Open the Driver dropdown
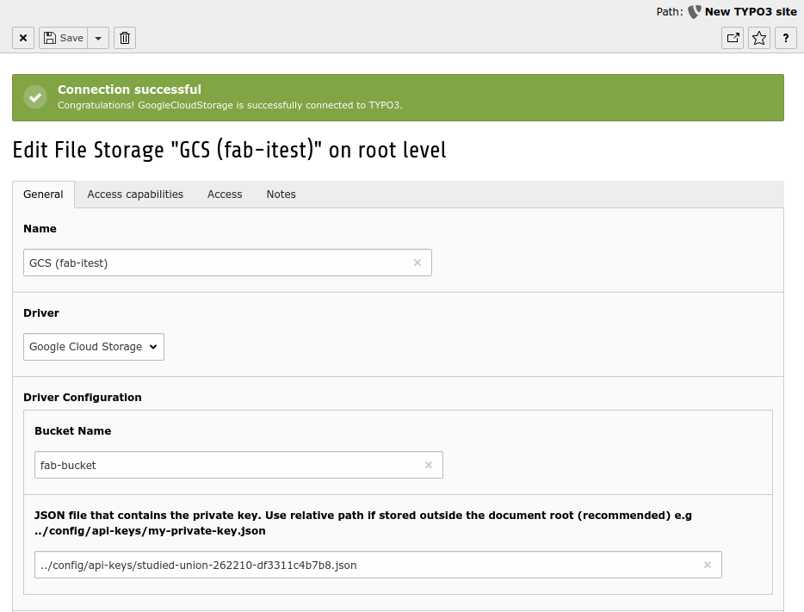The image size is (804, 612). 94,347
